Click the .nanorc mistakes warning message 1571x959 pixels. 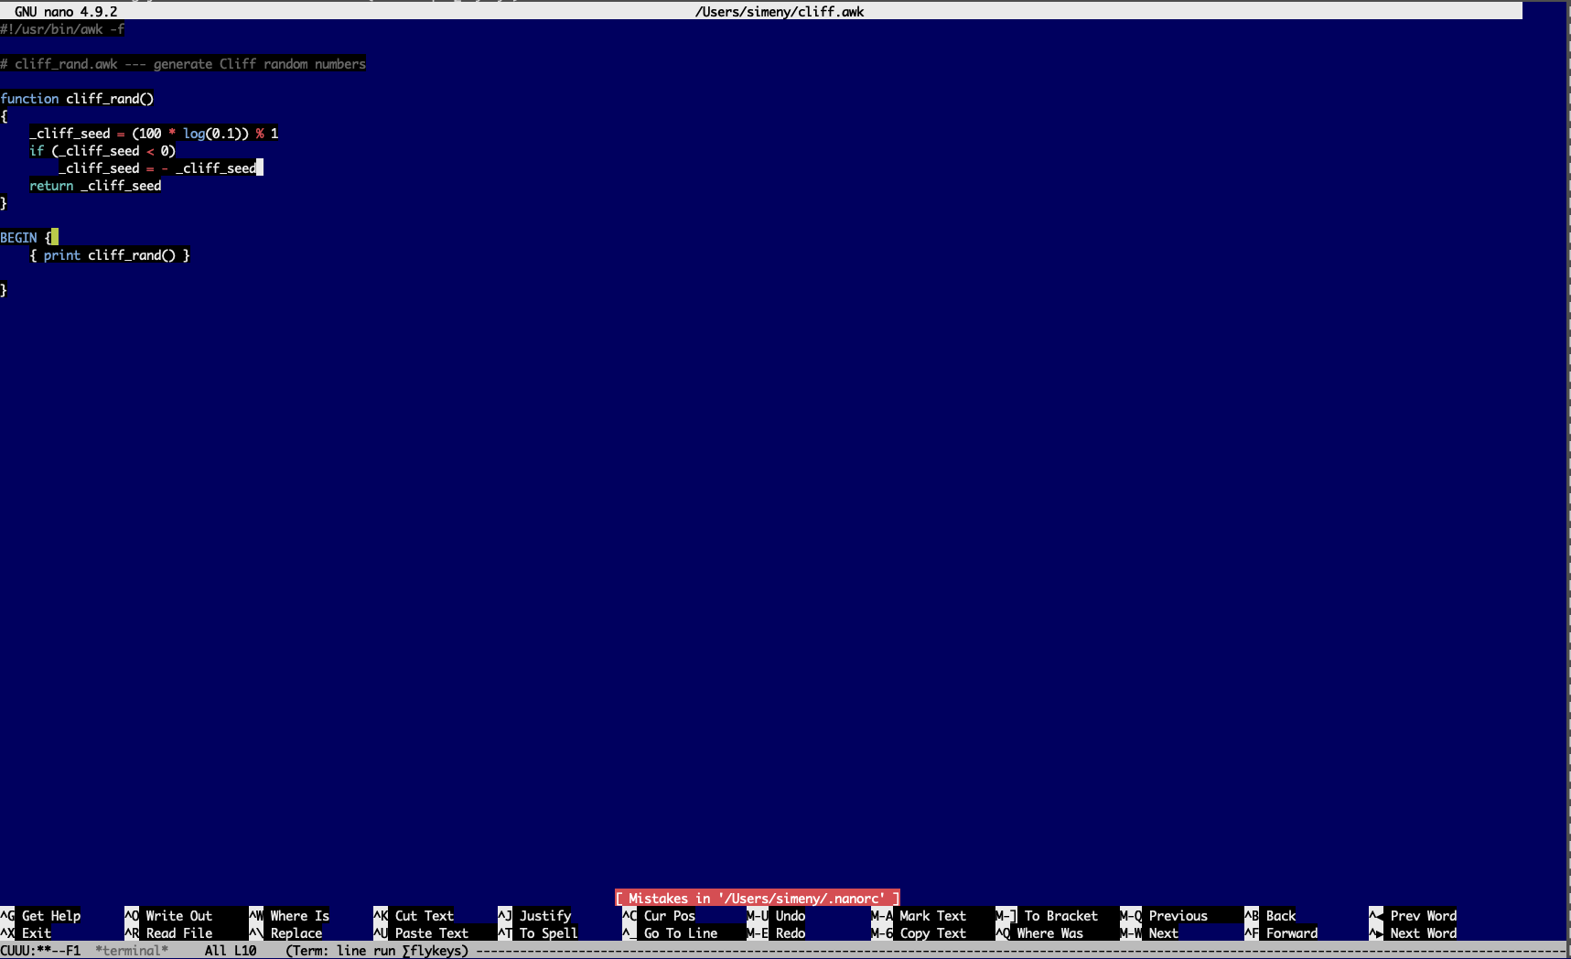click(758, 899)
